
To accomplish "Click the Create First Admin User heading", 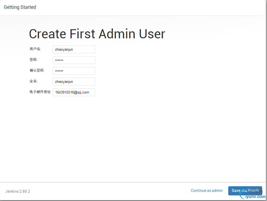I will pyautogui.click(x=97, y=34).
